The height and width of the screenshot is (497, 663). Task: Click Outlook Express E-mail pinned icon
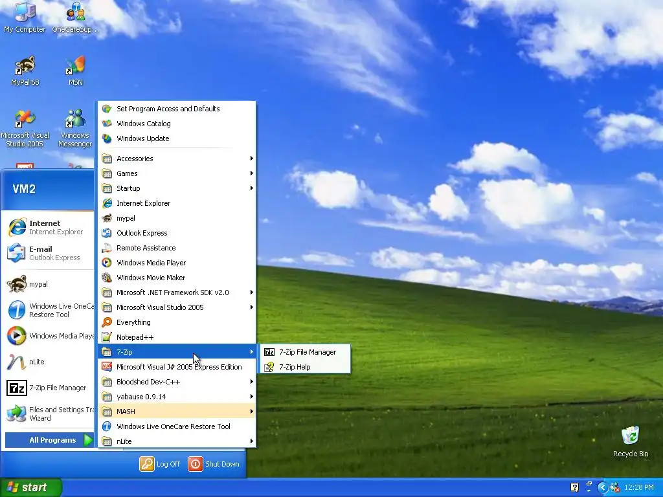16,253
